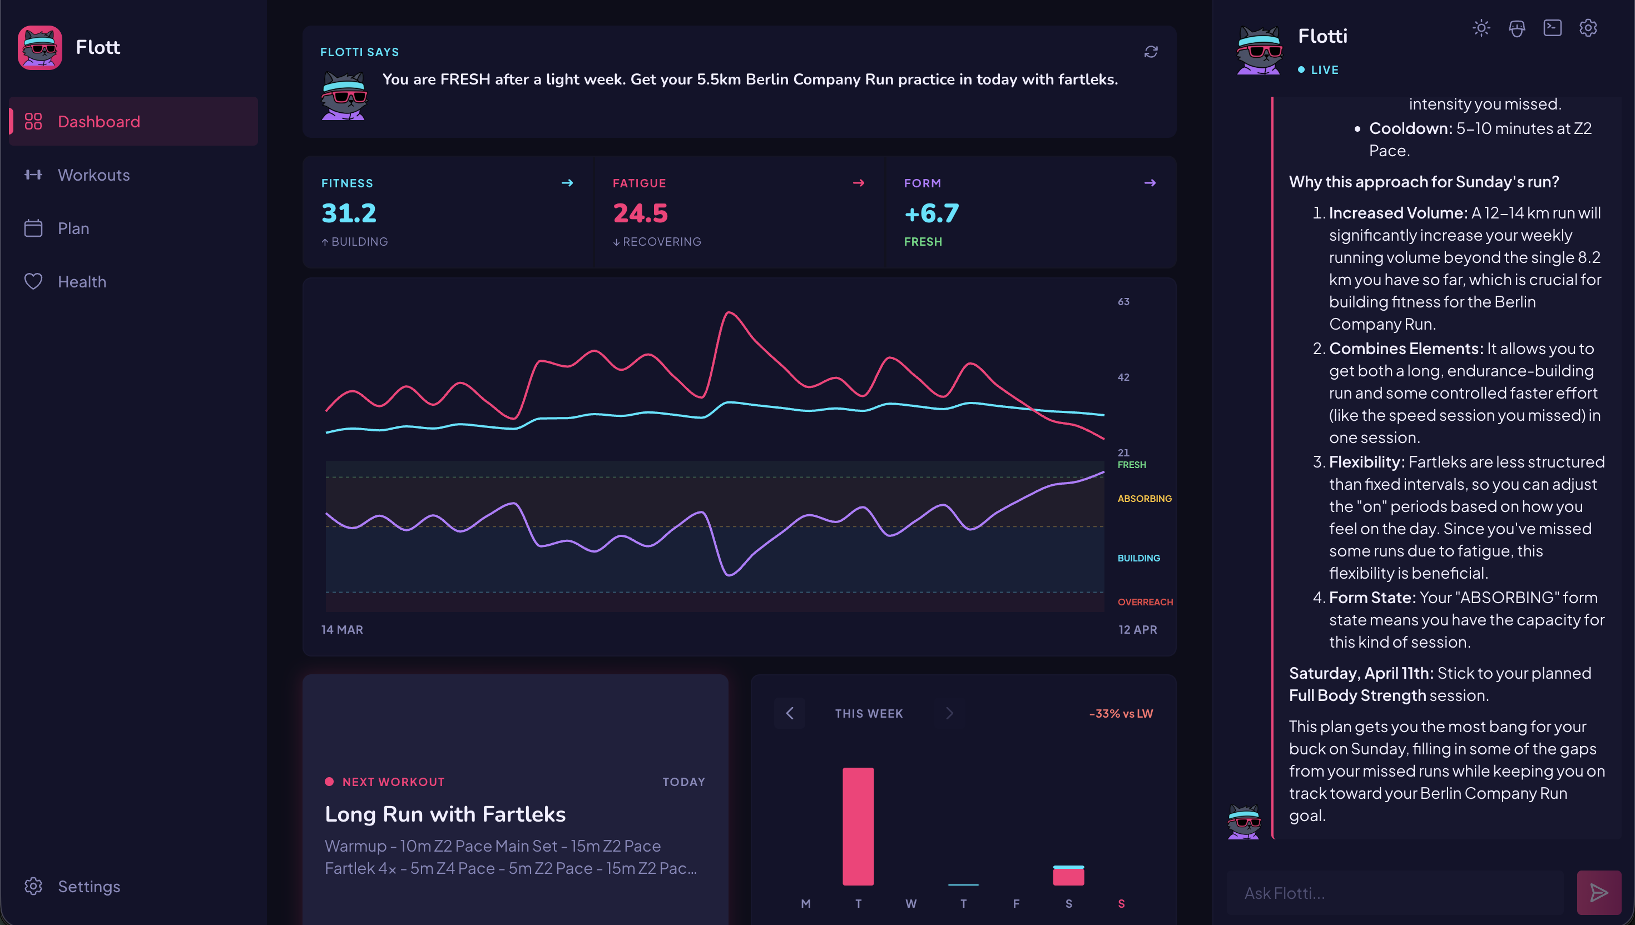Go to next week chevron
The width and height of the screenshot is (1635, 925).
(x=949, y=713)
